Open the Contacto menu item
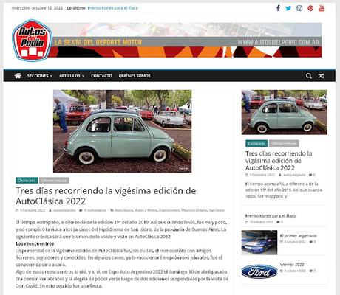Image resolution: width=340 pixels, height=295 pixels. [x=101, y=76]
